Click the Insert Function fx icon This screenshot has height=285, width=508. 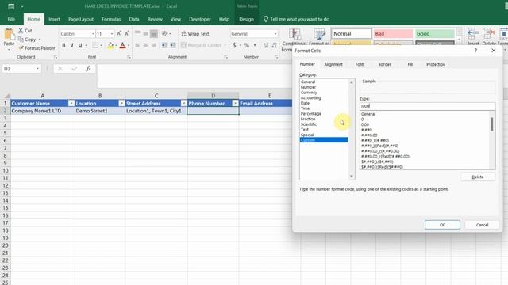coord(88,69)
